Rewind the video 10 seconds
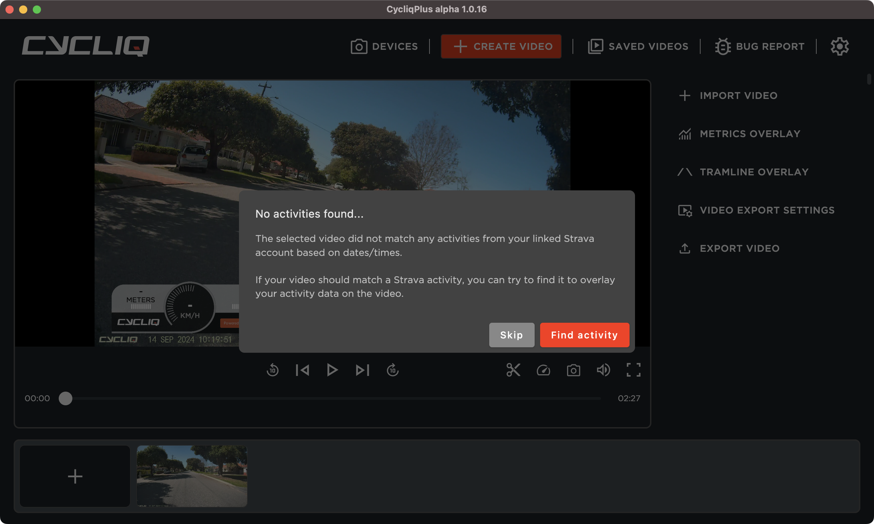Image resolution: width=874 pixels, height=524 pixels. [x=272, y=370]
